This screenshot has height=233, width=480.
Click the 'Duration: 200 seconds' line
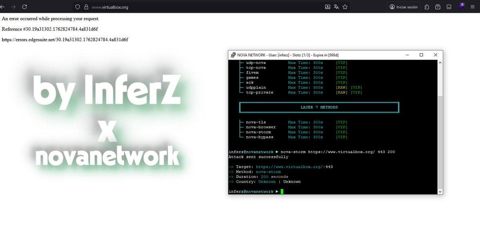pos(258,177)
